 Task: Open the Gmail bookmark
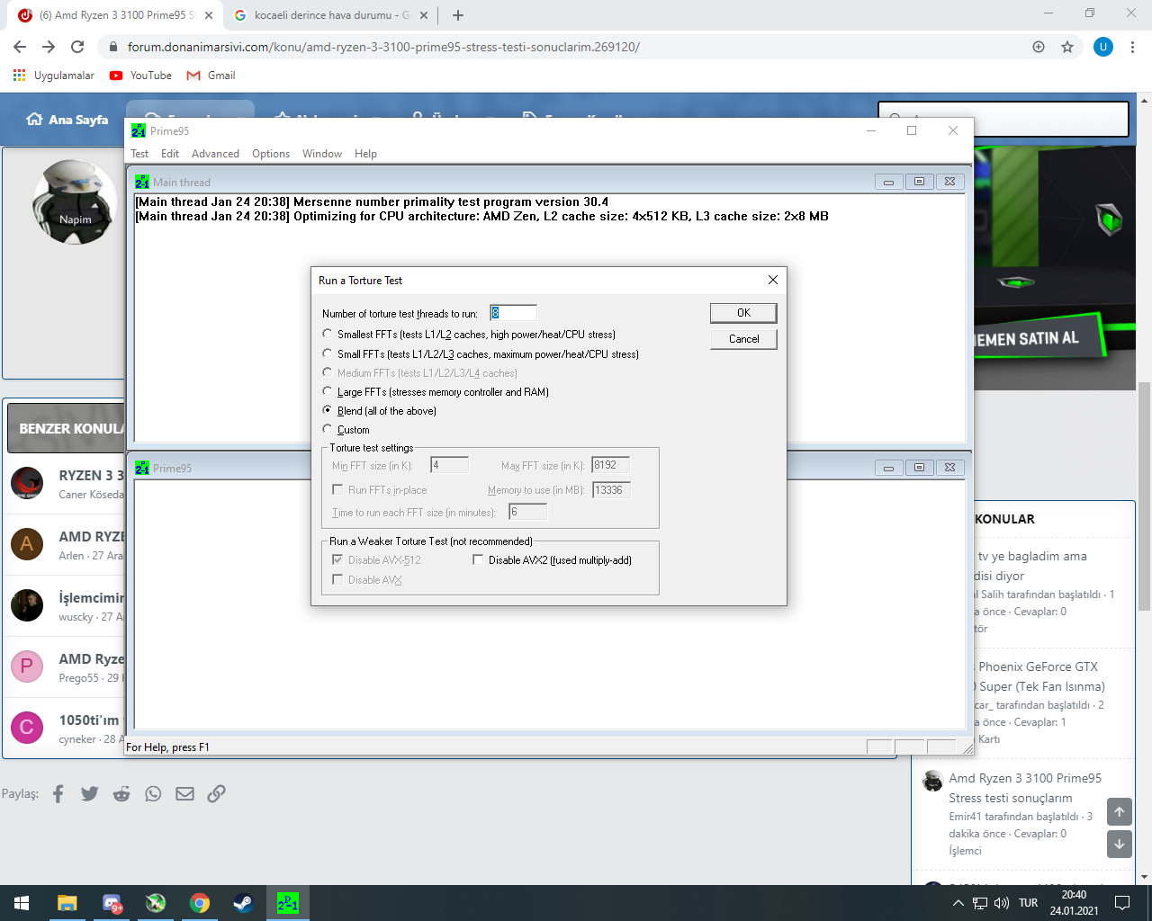(x=211, y=76)
